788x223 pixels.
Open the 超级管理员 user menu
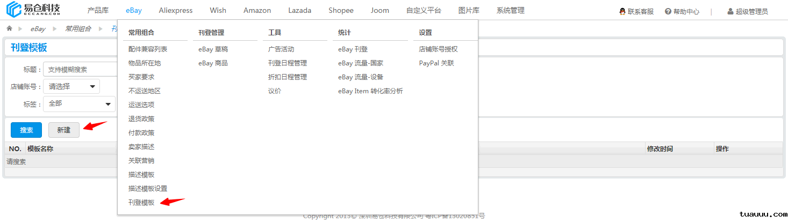(747, 11)
